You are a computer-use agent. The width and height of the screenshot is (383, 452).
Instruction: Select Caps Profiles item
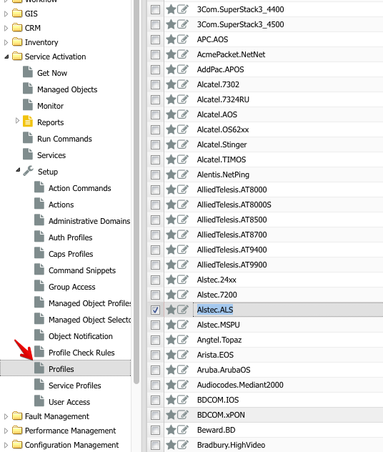pos(71,254)
